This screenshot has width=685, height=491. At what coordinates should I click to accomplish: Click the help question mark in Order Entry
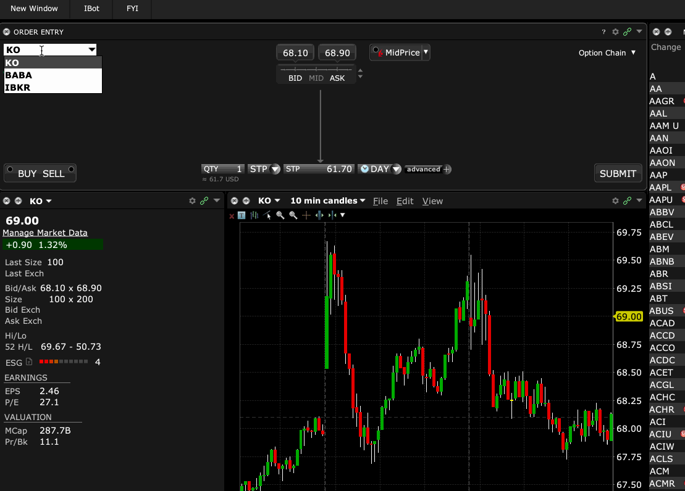[x=603, y=32]
